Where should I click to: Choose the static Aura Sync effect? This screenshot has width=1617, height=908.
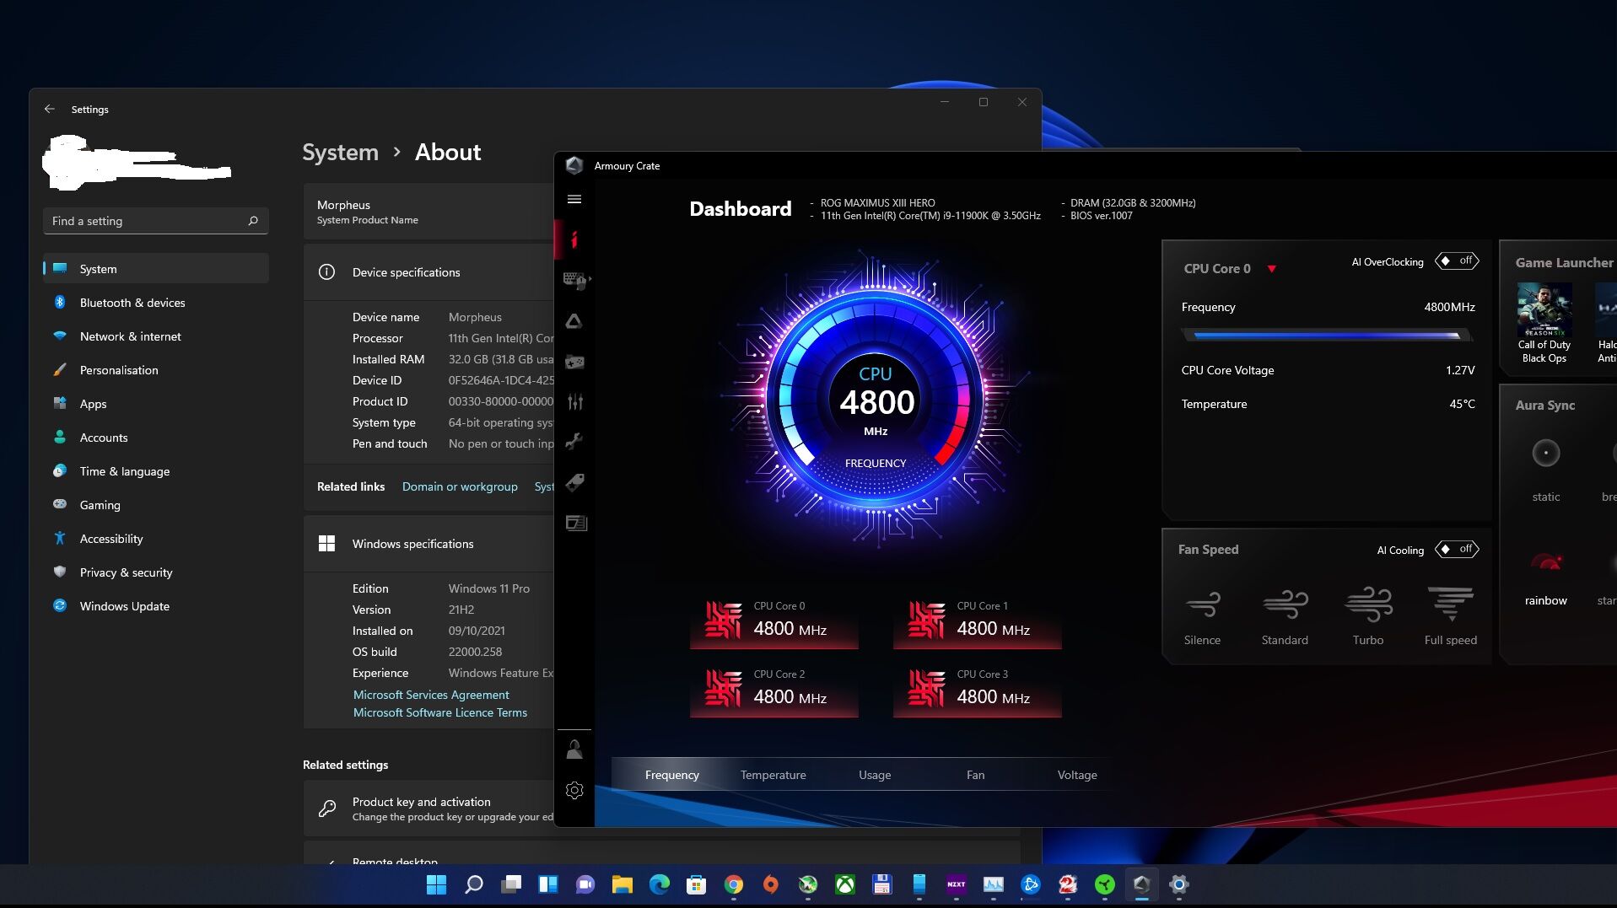(x=1546, y=470)
